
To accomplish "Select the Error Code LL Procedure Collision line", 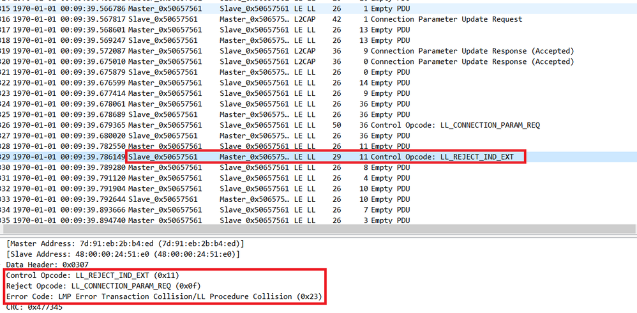I will 164,296.
